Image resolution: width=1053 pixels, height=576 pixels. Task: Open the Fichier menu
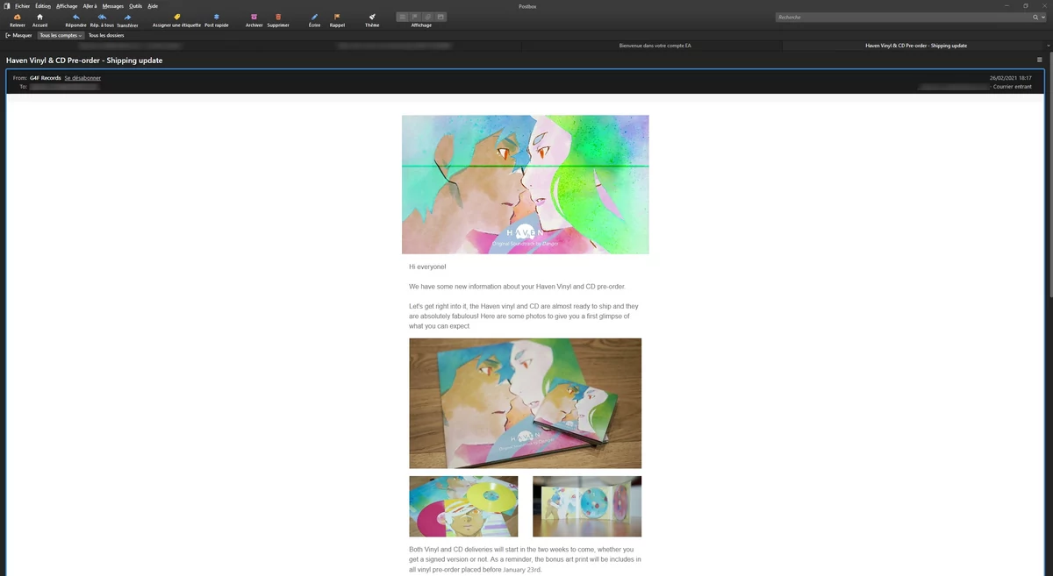click(22, 6)
